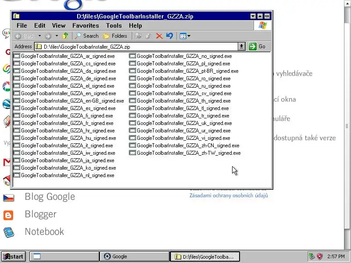Select GoogleToolbarInstaller_GZZA_ko_signed.exe
Viewport: 351px width, 263px height.
[65, 168]
